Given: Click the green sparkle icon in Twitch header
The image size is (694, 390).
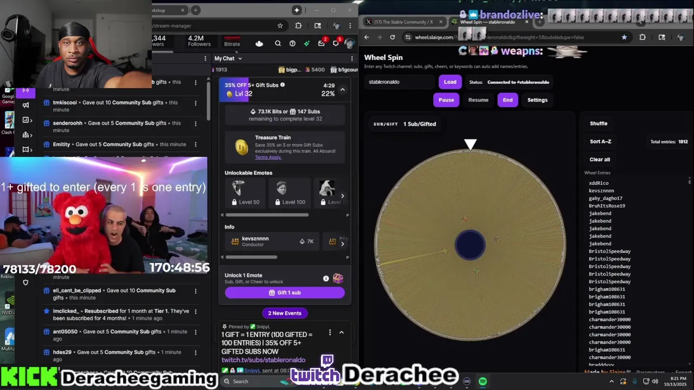Looking at the screenshot, I should pyautogui.click(x=307, y=44).
